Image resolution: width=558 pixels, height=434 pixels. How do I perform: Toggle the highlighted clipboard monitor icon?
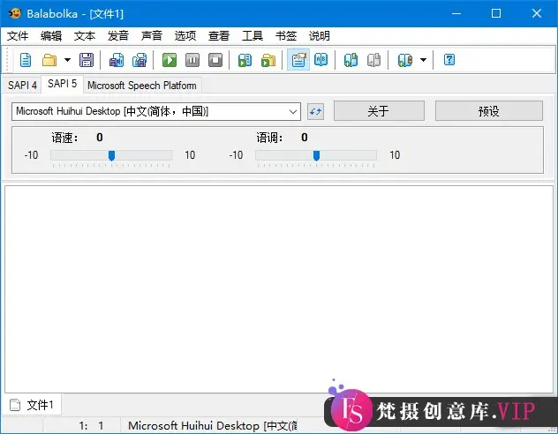coord(298,60)
